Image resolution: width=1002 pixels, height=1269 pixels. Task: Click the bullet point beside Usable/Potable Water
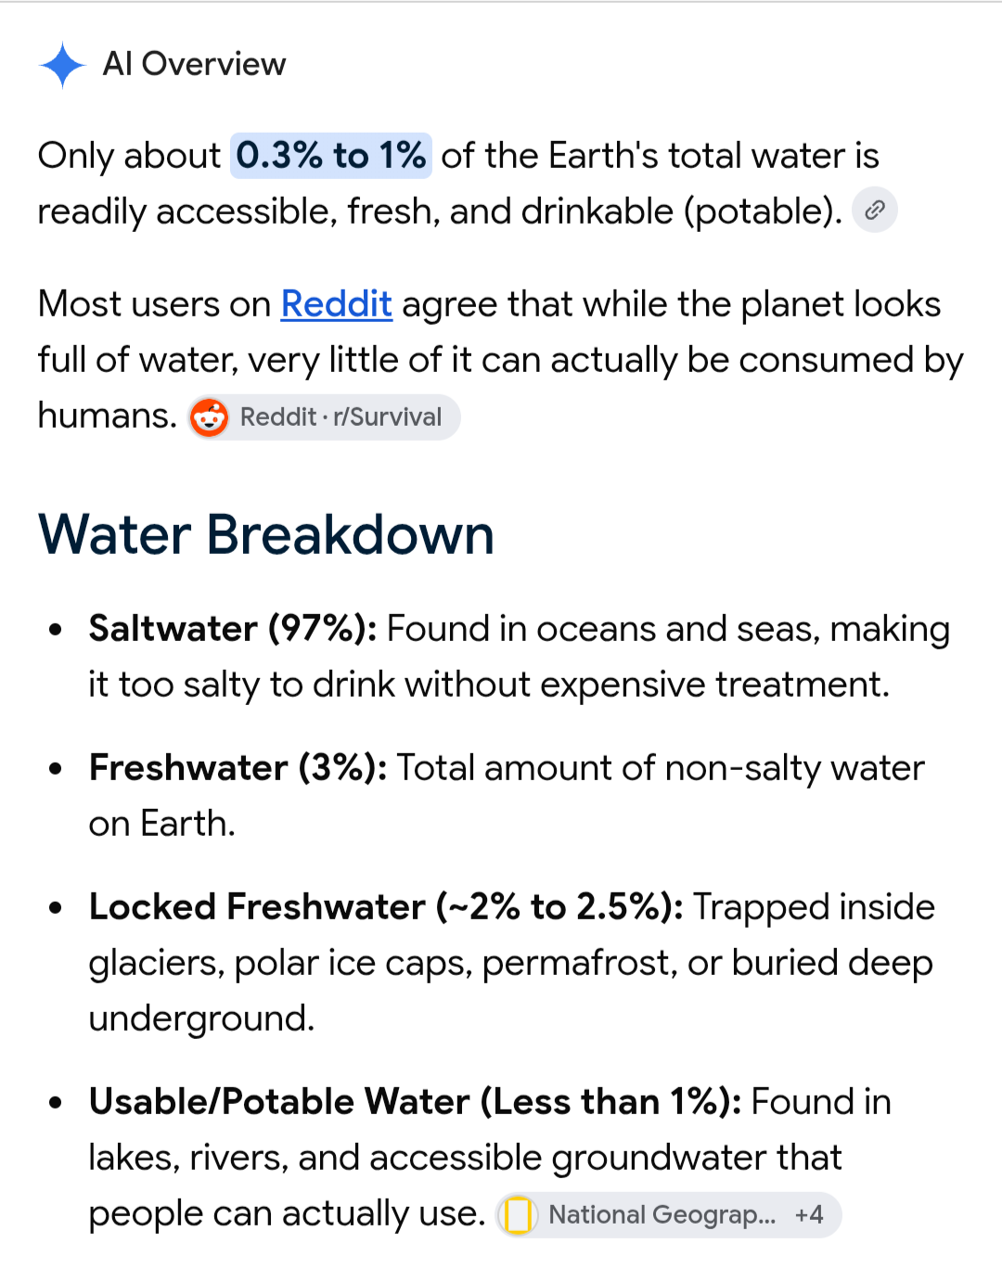pos(56,1103)
